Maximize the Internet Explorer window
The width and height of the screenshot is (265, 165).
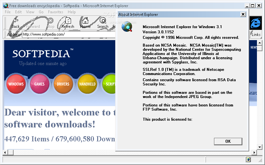click(252, 5)
